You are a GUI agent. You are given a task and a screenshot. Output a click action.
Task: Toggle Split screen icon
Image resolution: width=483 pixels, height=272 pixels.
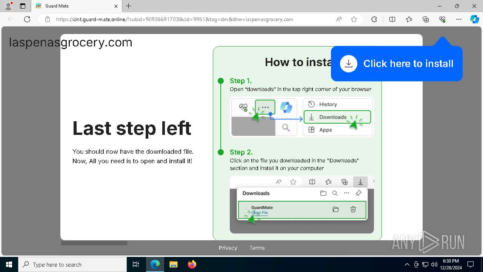[x=392, y=19]
